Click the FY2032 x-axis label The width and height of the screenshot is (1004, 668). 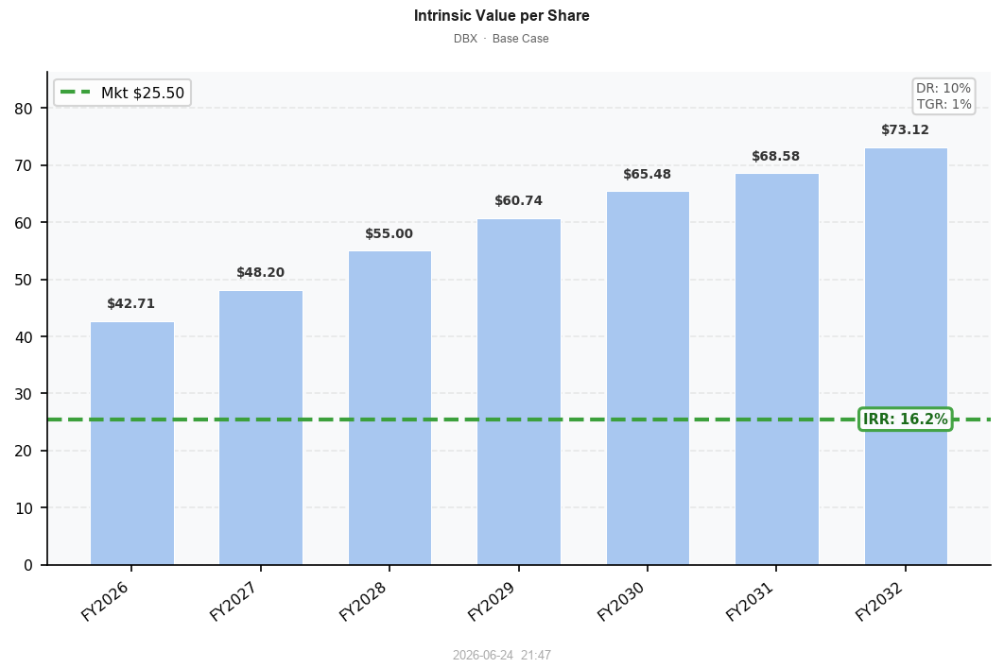878,601
